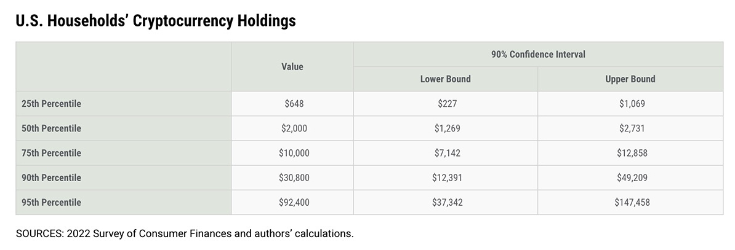Screen dimensions: 735x250
Task: Click the 50th Percentile row label
Action: tap(51, 128)
